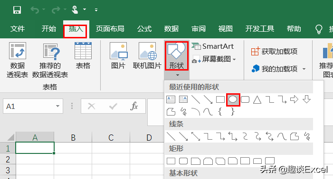Switch to the 帮助 tab
The image size is (333, 179).
(294, 28)
